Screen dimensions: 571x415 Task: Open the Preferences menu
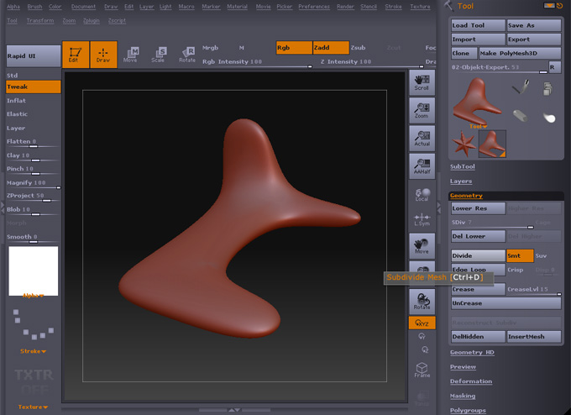pyautogui.click(x=314, y=7)
